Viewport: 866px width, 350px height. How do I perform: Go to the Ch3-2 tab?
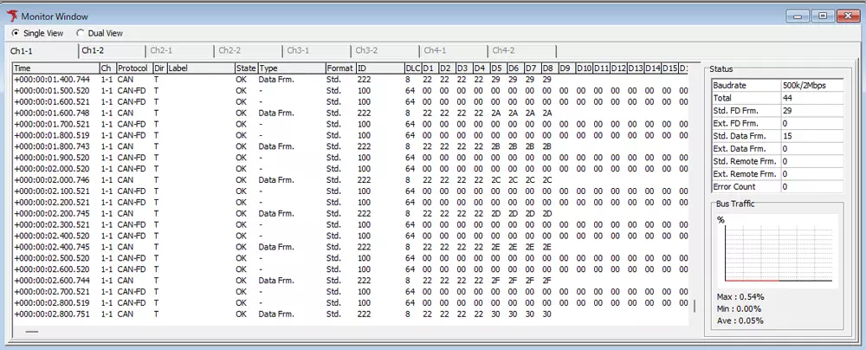[366, 51]
